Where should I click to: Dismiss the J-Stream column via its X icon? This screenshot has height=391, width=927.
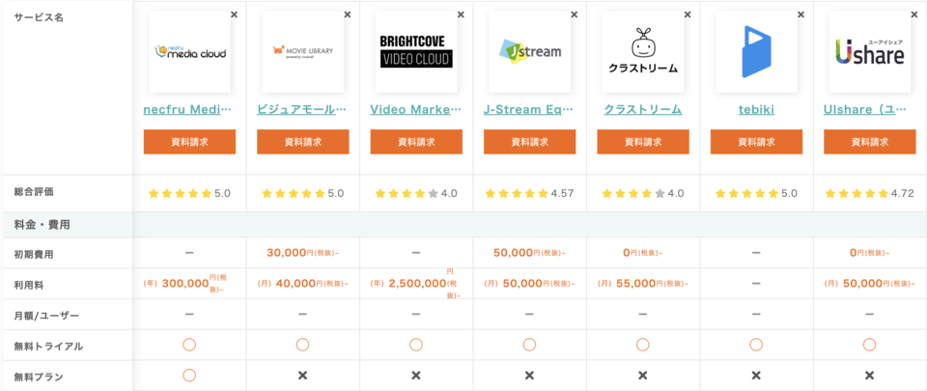(x=574, y=14)
